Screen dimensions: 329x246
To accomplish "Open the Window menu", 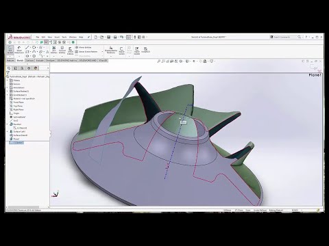I will coord(73,37).
